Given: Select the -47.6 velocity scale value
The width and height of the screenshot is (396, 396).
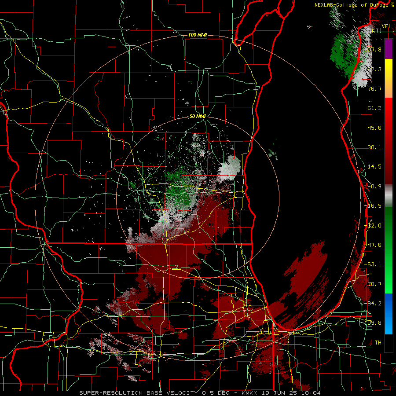Looking at the screenshot, I should point(373,245).
